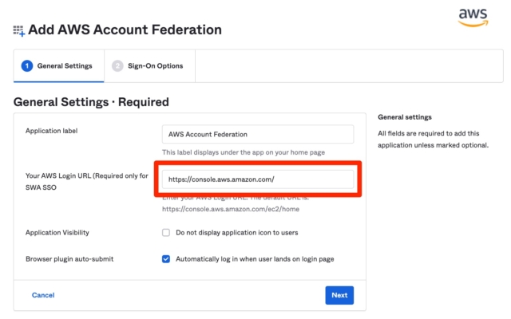The height and width of the screenshot is (319, 511).
Task: Focus the Application label text field
Action: tap(258, 134)
